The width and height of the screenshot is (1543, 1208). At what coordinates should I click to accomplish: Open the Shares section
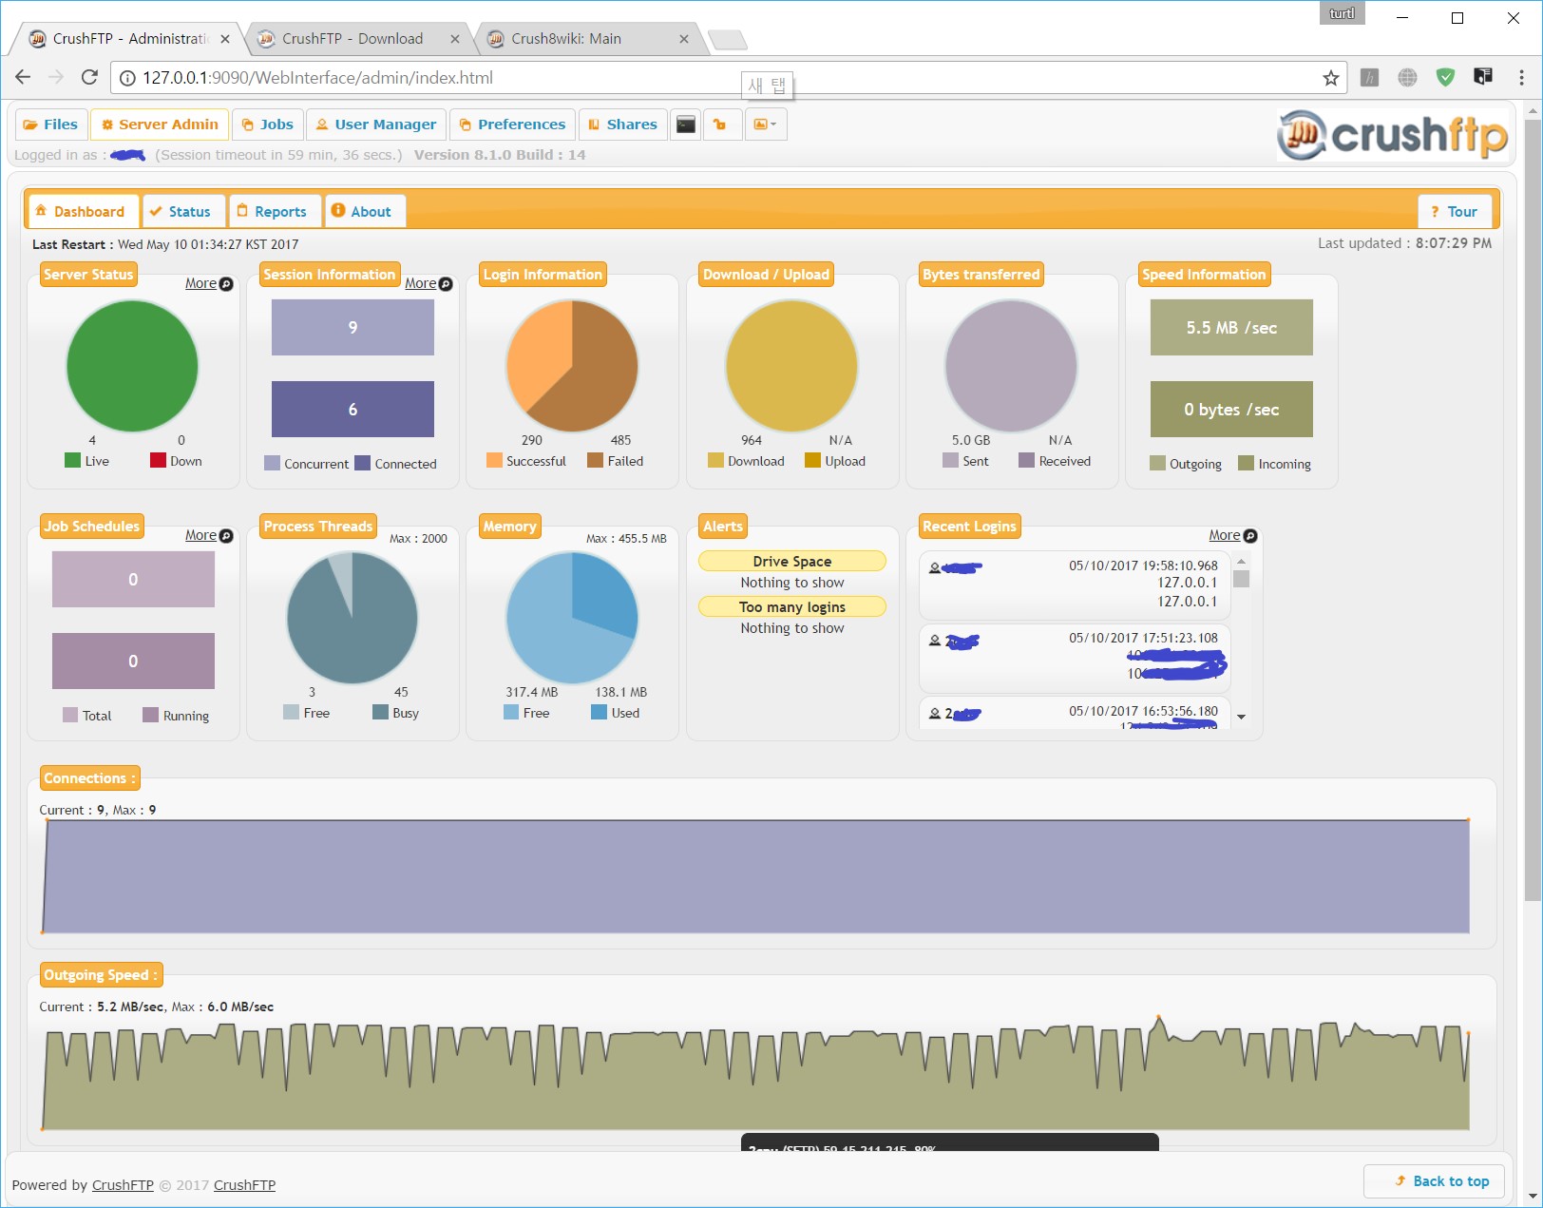tap(622, 125)
